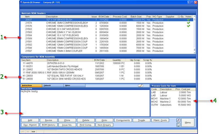
Task: Click the single up scroll arrow in BOM Headers
Action: coord(195,16)
